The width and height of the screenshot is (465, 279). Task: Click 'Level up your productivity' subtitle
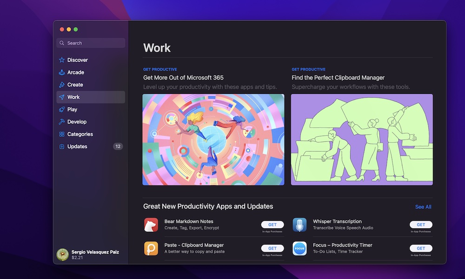pos(210,87)
